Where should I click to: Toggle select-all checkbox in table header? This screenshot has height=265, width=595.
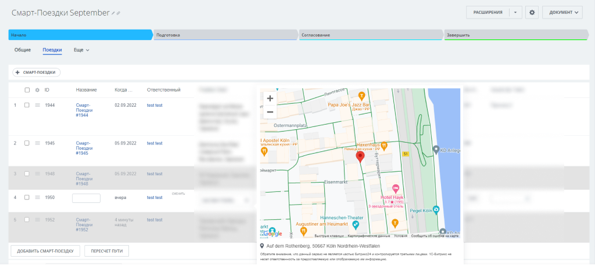[27, 90]
